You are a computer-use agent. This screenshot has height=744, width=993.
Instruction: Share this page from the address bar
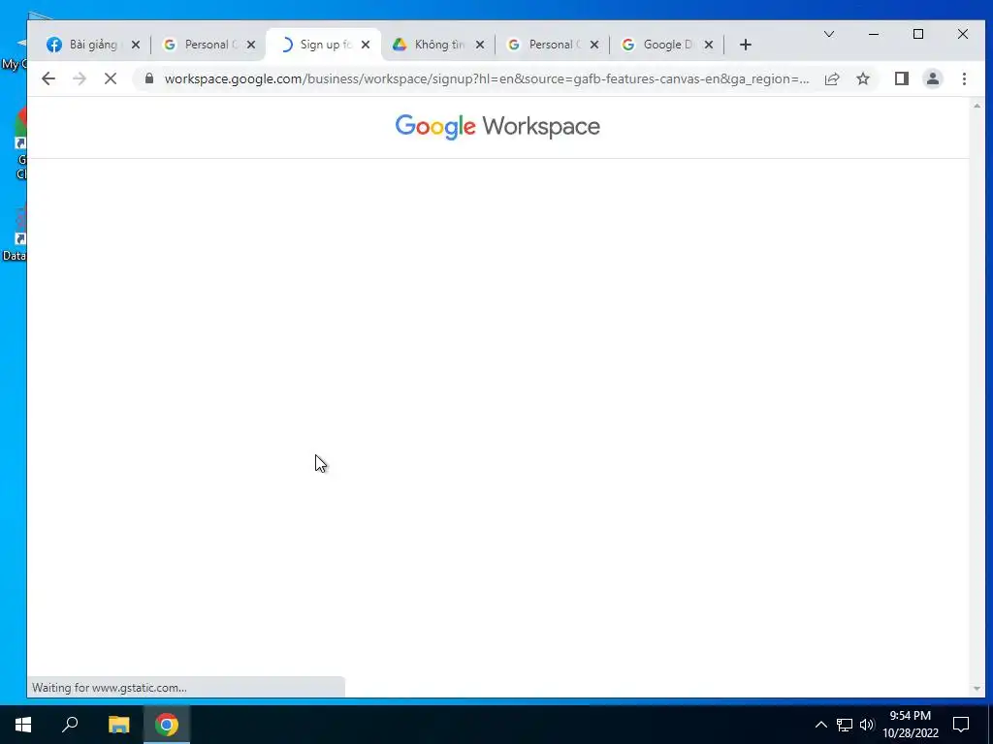coord(832,78)
